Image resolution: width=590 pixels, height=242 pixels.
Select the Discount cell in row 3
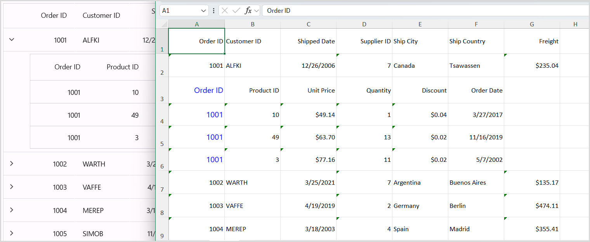coord(420,90)
